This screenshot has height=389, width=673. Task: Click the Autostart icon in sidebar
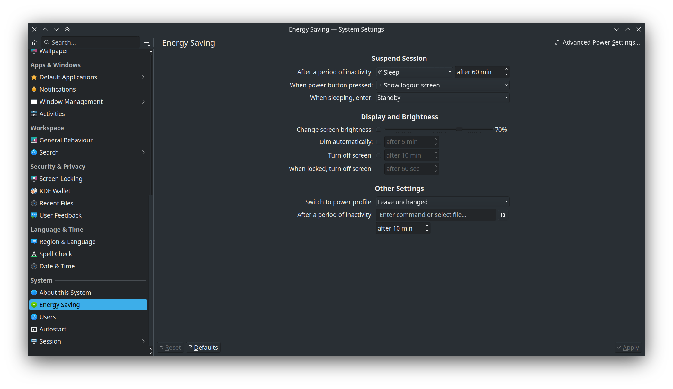pos(34,329)
